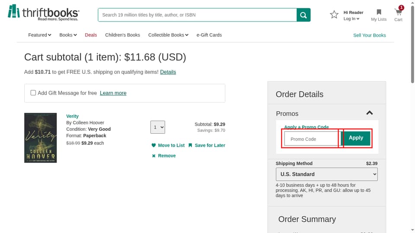This screenshot has width=415, height=233.
Task: Apply the promo code
Action: coord(356,138)
